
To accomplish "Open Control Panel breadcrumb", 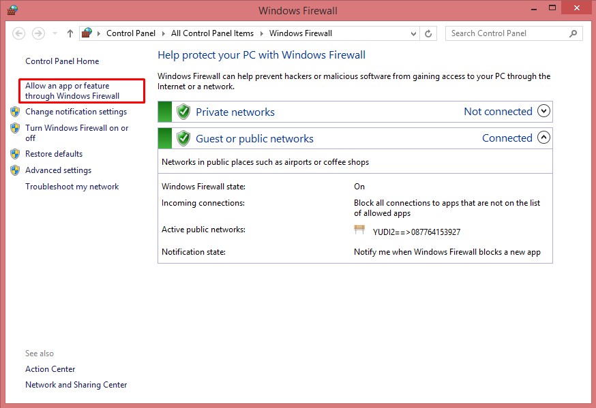I will (131, 33).
